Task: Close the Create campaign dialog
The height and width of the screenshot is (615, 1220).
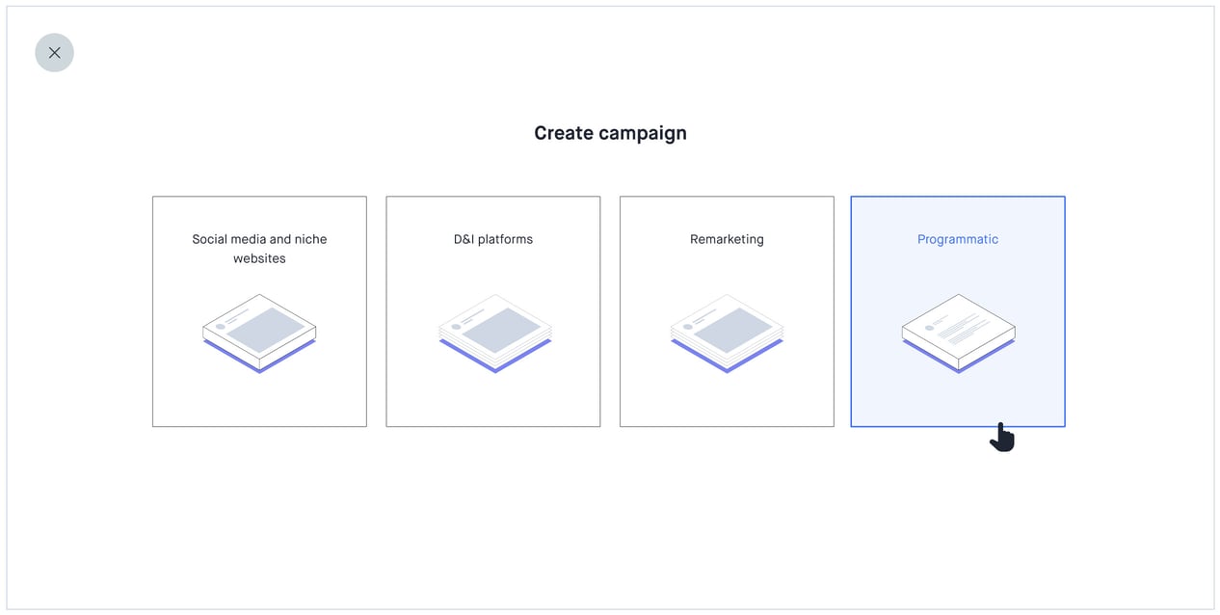Action: (54, 53)
